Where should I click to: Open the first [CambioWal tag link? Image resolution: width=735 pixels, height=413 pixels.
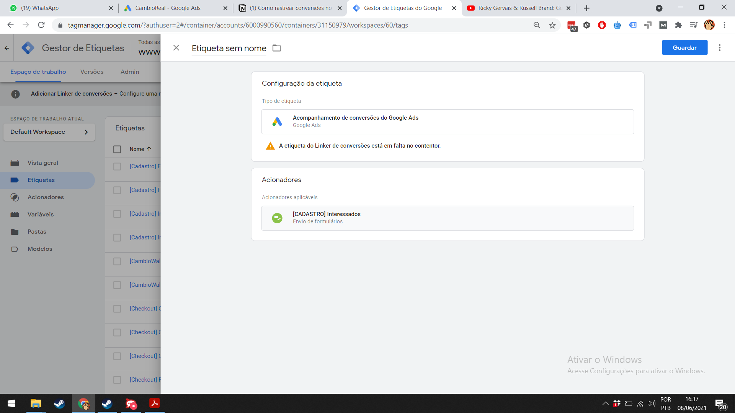145,261
